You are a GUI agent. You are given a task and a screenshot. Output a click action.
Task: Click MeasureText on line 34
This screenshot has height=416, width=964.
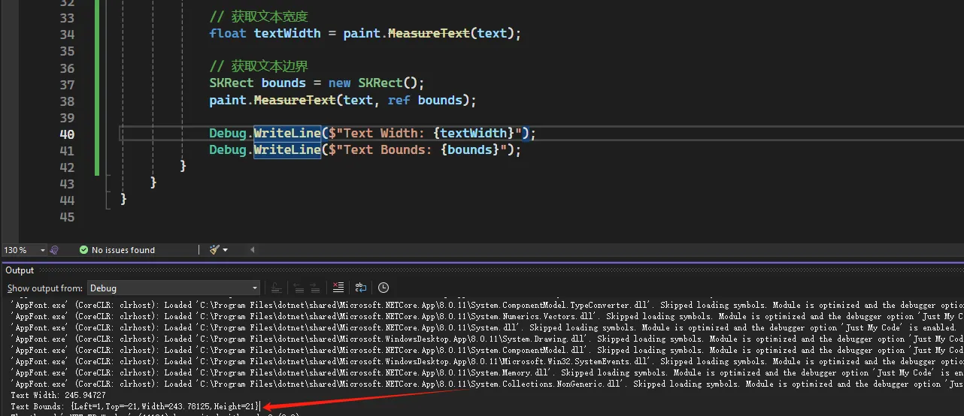click(428, 34)
